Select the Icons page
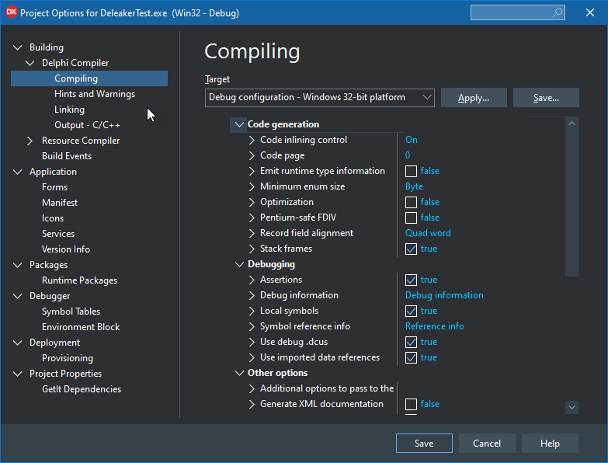This screenshot has height=463, width=608. coord(53,218)
